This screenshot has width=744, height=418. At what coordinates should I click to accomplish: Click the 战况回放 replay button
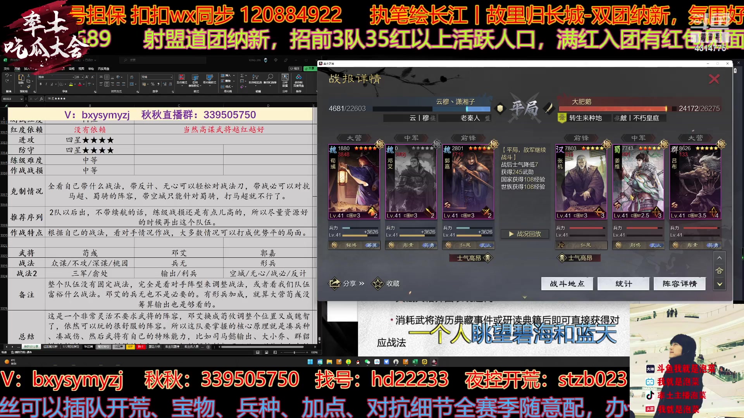(x=525, y=234)
